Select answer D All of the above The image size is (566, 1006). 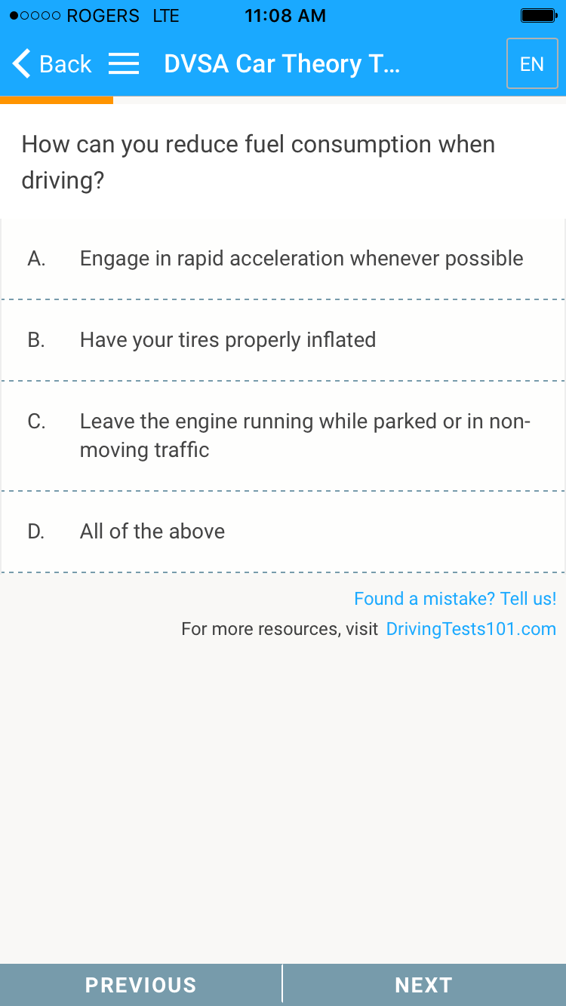[x=152, y=532]
